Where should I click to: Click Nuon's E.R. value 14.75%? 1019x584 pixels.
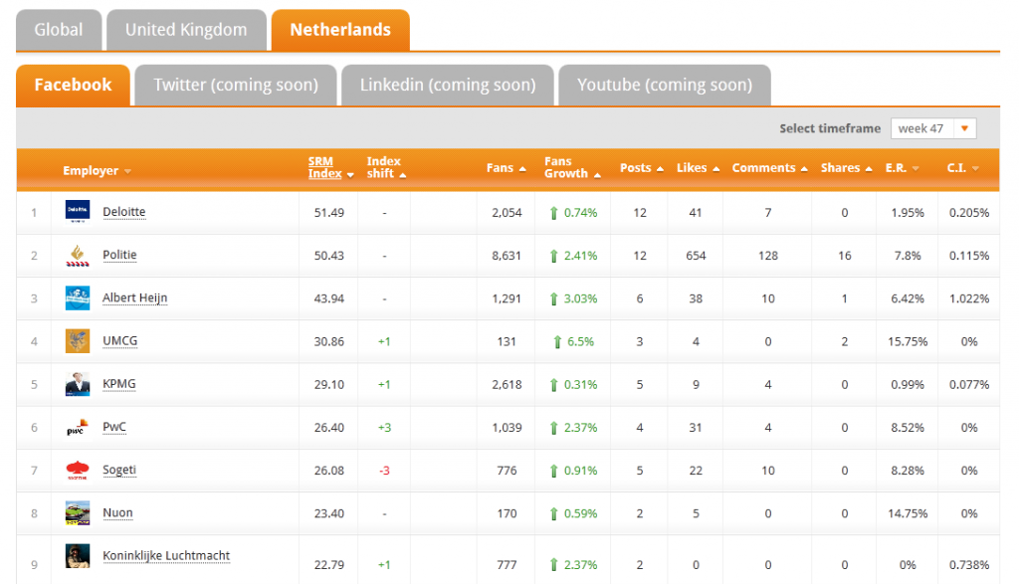click(x=908, y=513)
